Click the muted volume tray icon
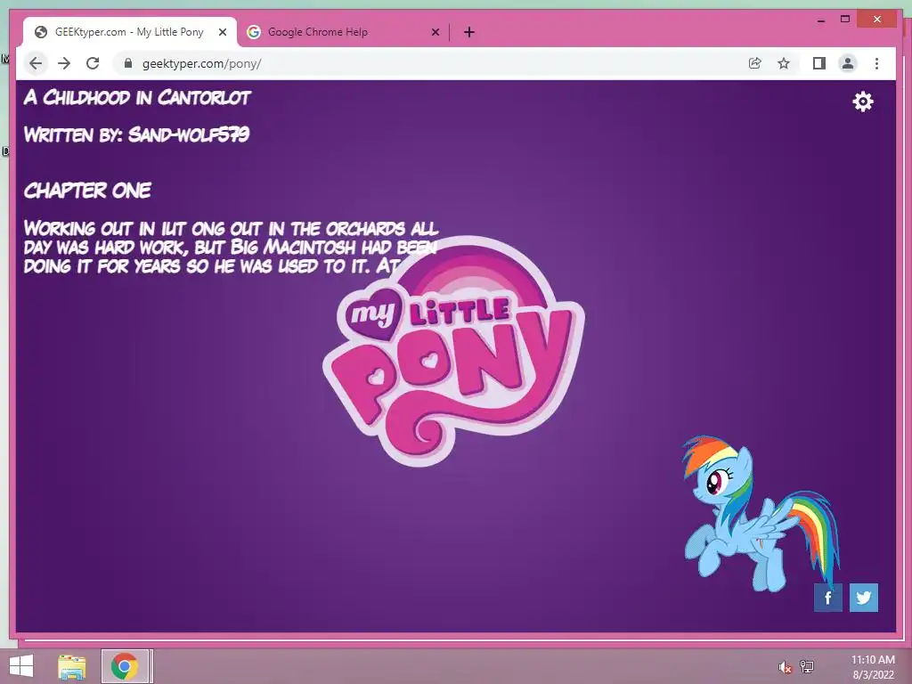 tap(785, 667)
